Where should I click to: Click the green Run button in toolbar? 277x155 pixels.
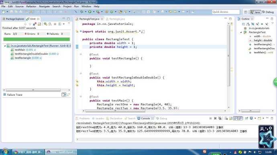(x=90, y=12)
